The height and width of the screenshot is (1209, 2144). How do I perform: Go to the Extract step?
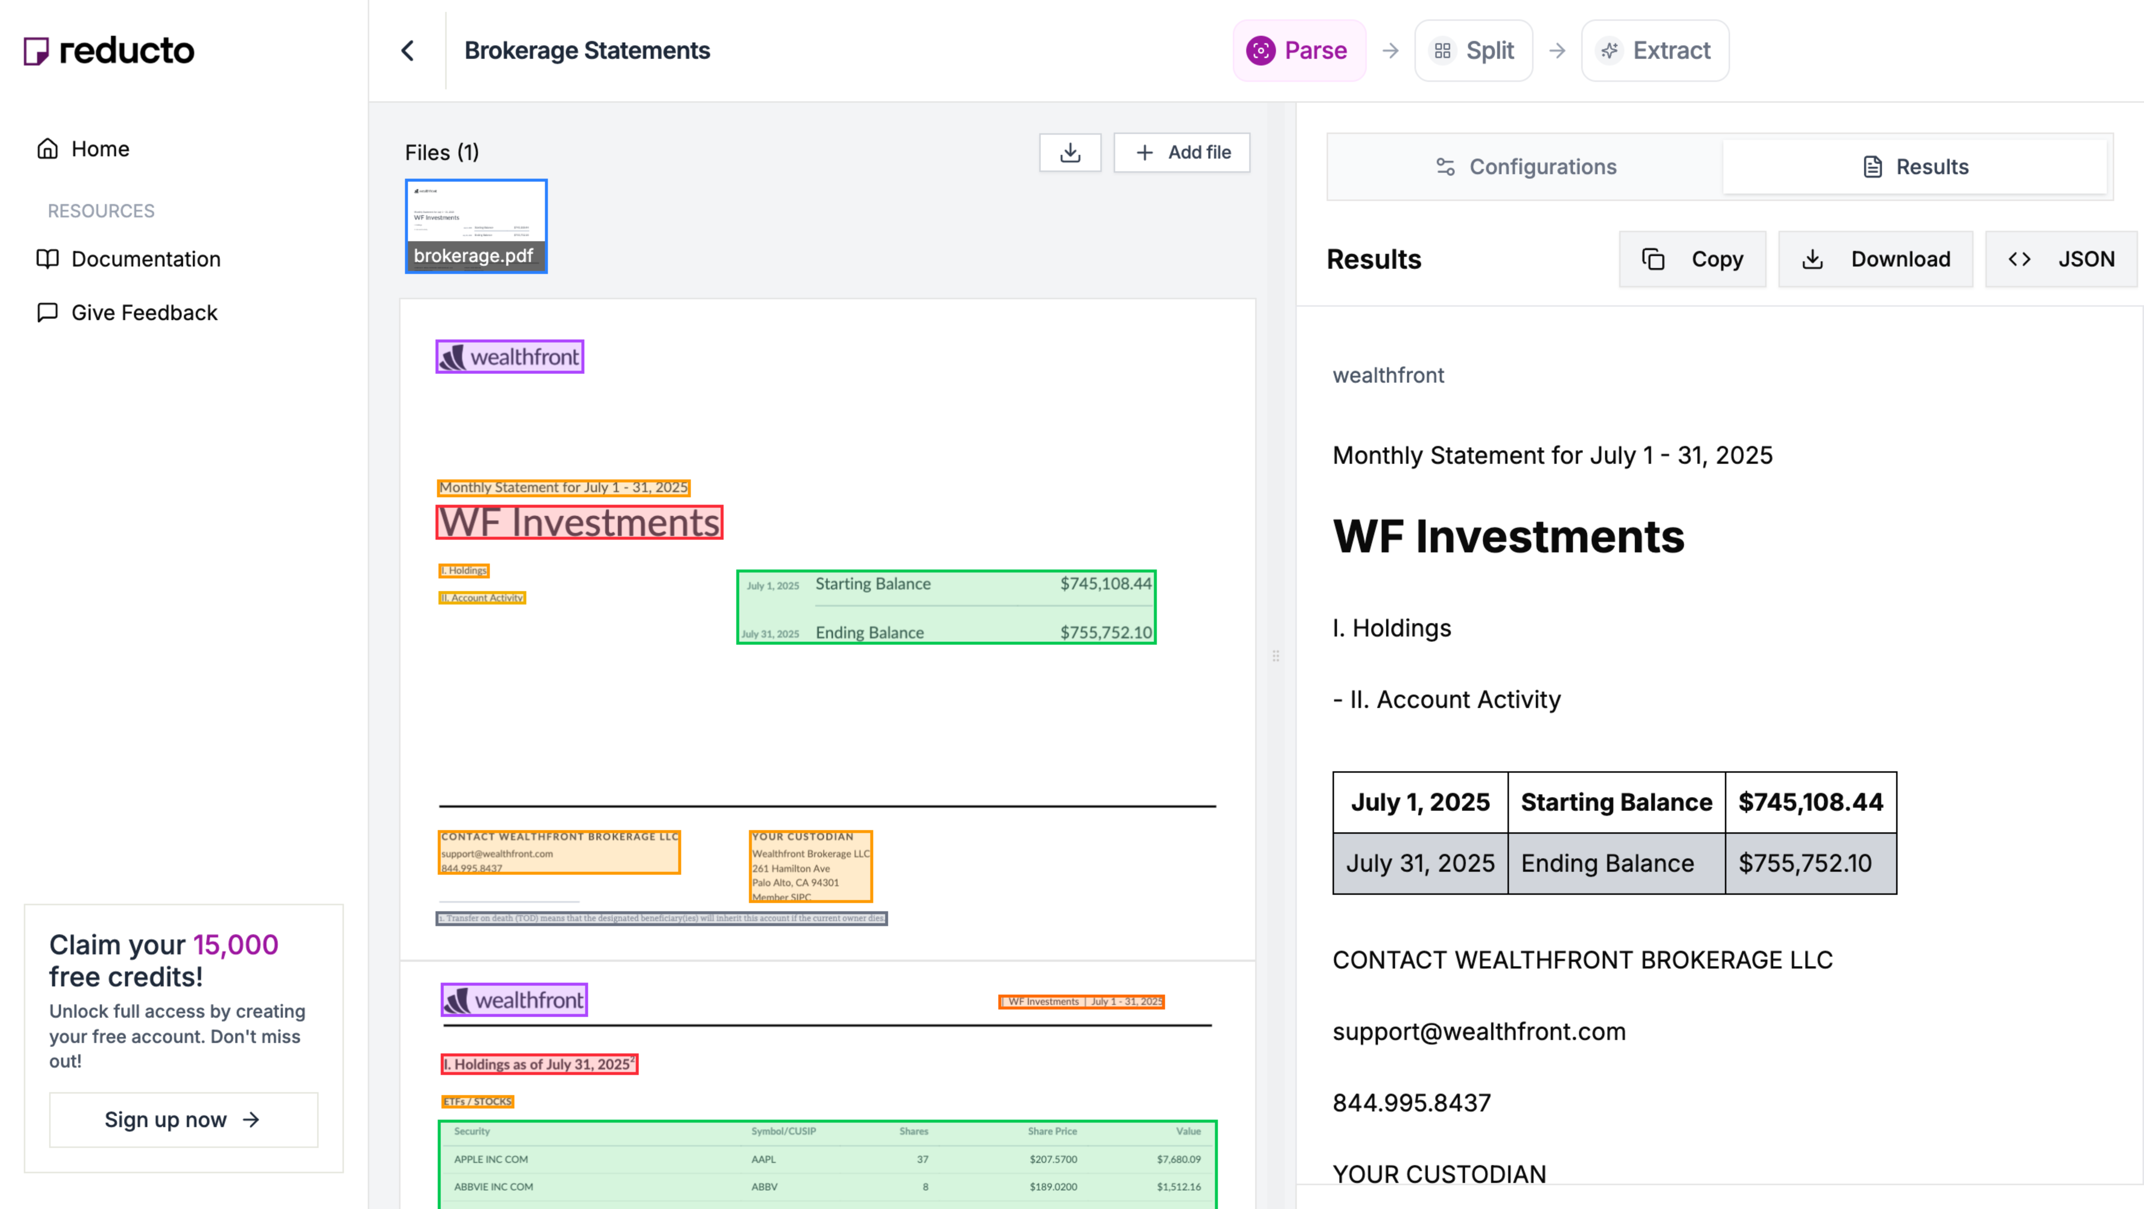[1655, 51]
